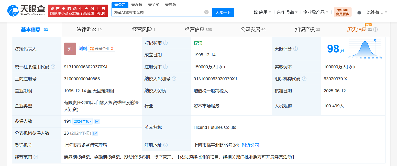Open the notification bell
Viewport: 397px width, 166px height.
click(359, 12)
